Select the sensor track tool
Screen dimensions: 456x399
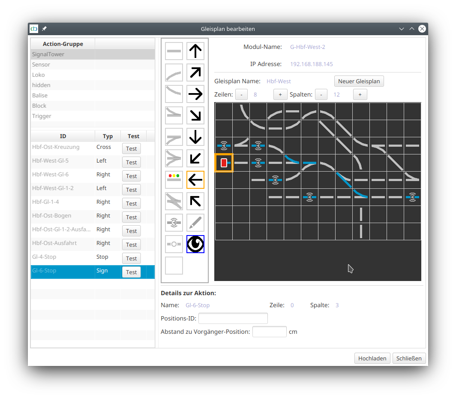[x=174, y=223]
